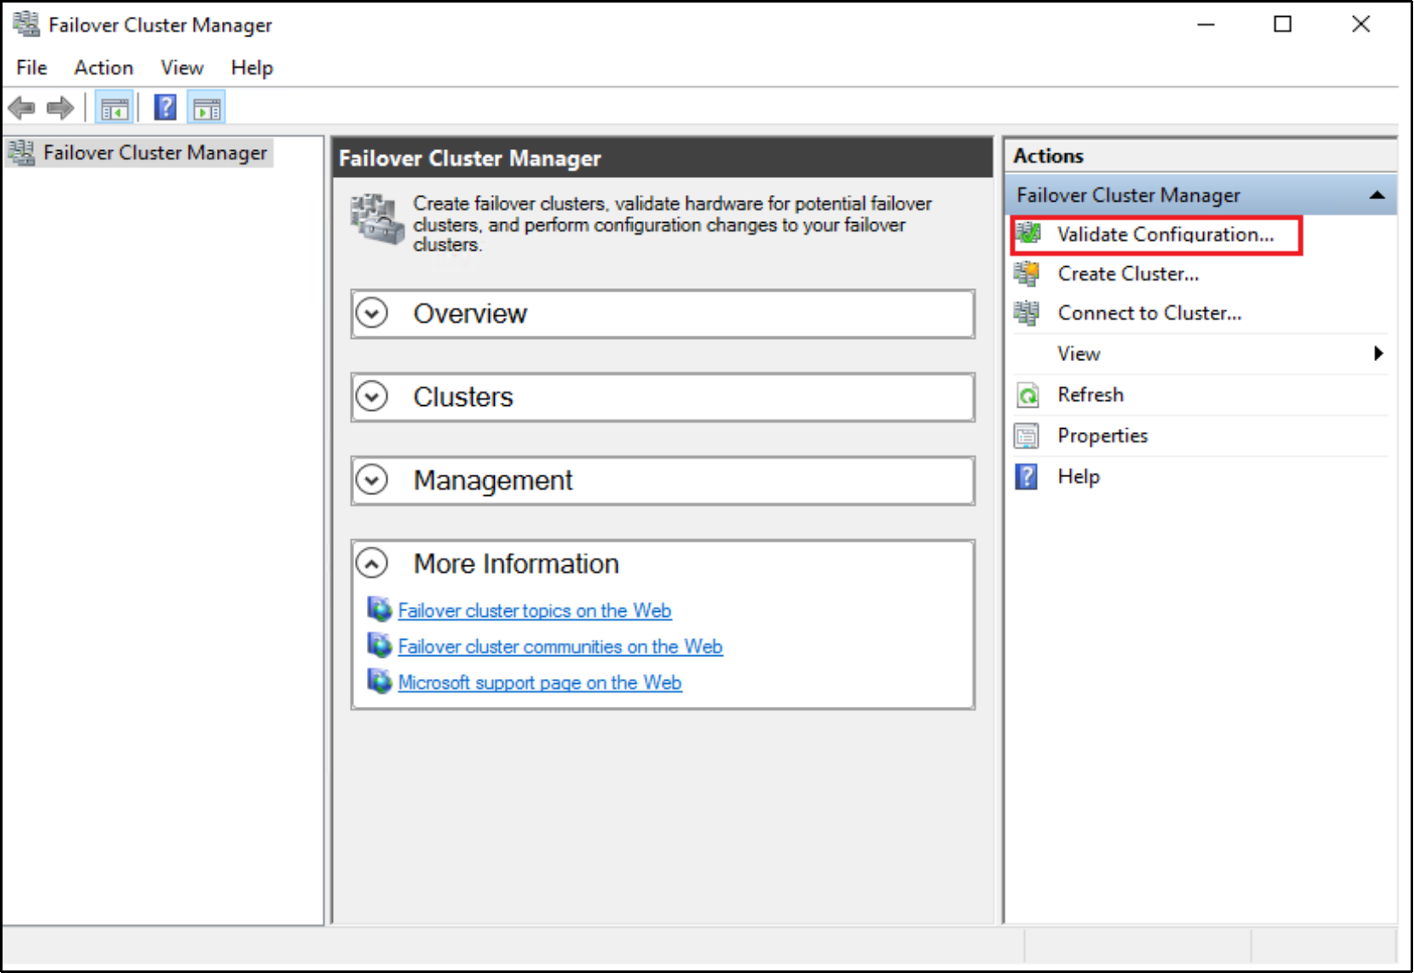Screen dimensions: 1414x973
Task: Click the Management section header text
Action: pos(493,481)
